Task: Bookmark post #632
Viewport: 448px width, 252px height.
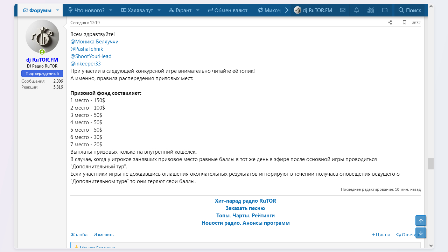Action: pos(404,23)
